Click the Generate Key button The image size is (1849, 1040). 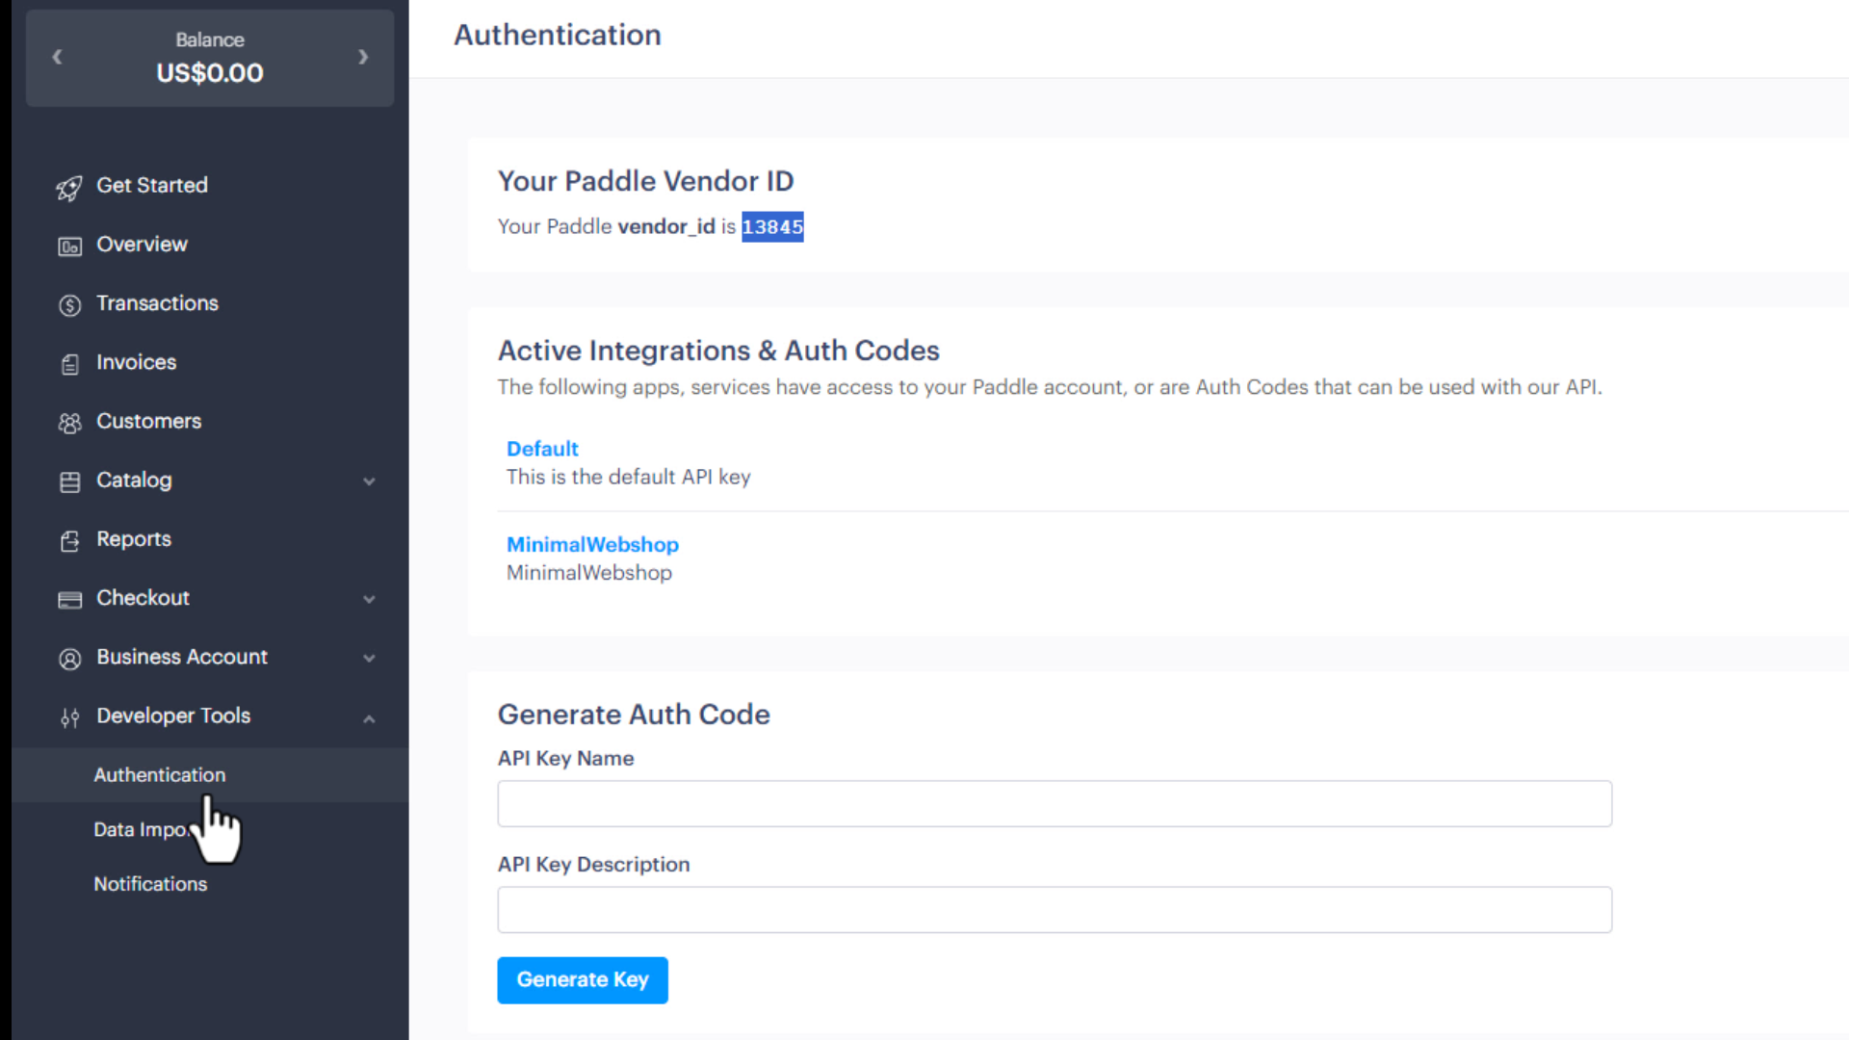pyautogui.click(x=583, y=979)
